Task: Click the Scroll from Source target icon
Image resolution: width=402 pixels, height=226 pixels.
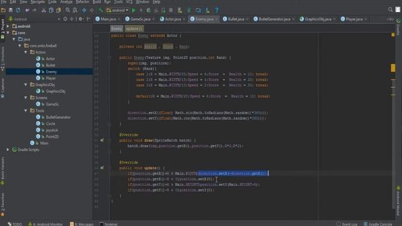Action: click(x=65, y=19)
